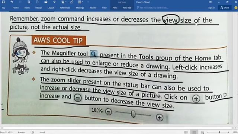This screenshot has width=238, height=134.
Task: Click the horizontal scrollbar track
Action: (x=118, y=128)
